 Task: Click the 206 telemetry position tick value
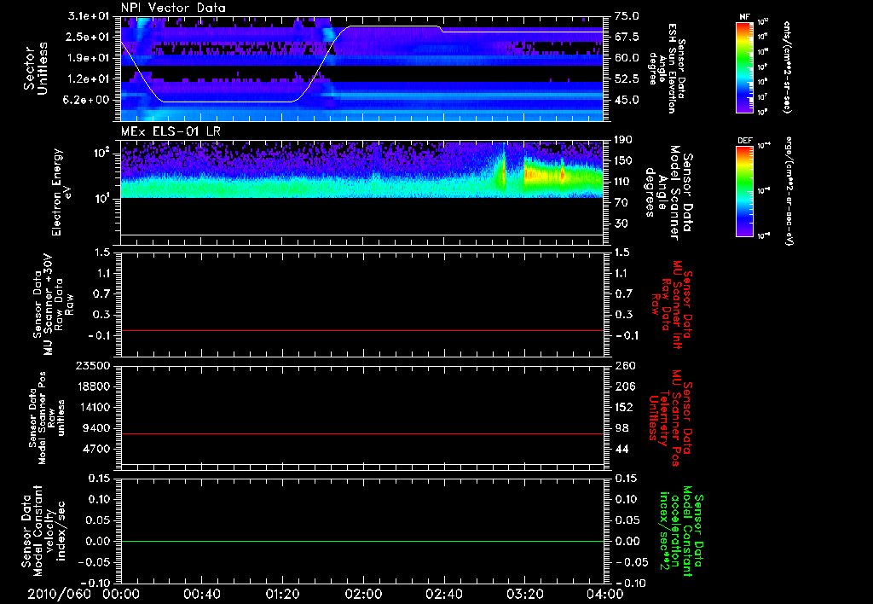click(624, 386)
